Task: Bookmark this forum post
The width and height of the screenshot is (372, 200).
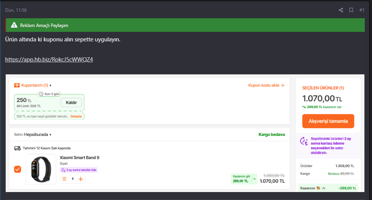Action: tap(351, 10)
